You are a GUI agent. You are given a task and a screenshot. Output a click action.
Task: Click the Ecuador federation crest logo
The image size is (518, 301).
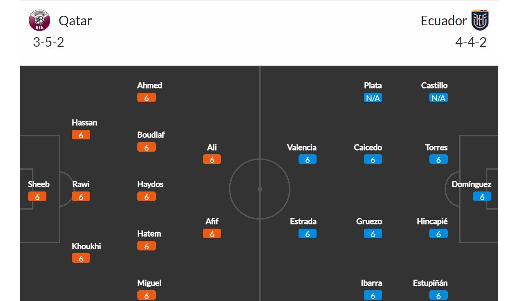pyautogui.click(x=480, y=20)
